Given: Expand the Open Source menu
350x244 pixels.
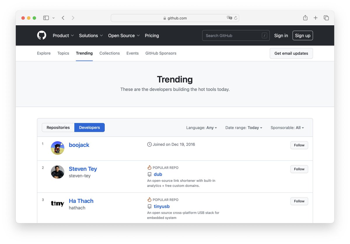Looking at the screenshot, I should tap(124, 36).
